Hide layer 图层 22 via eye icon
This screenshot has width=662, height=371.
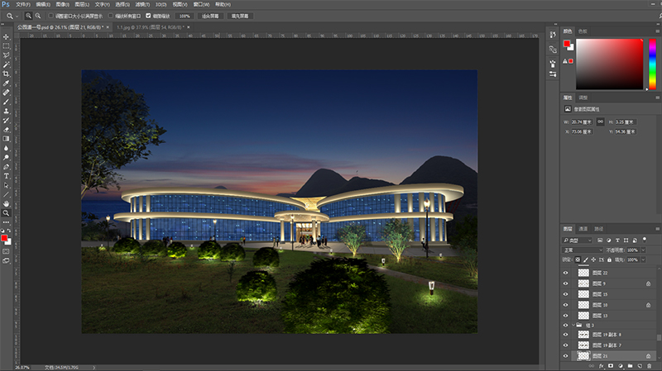click(566, 273)
